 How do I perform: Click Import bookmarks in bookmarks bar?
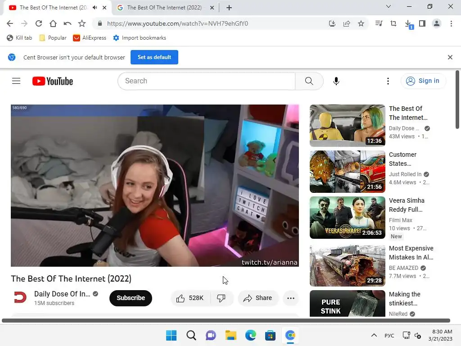[140, 38]
